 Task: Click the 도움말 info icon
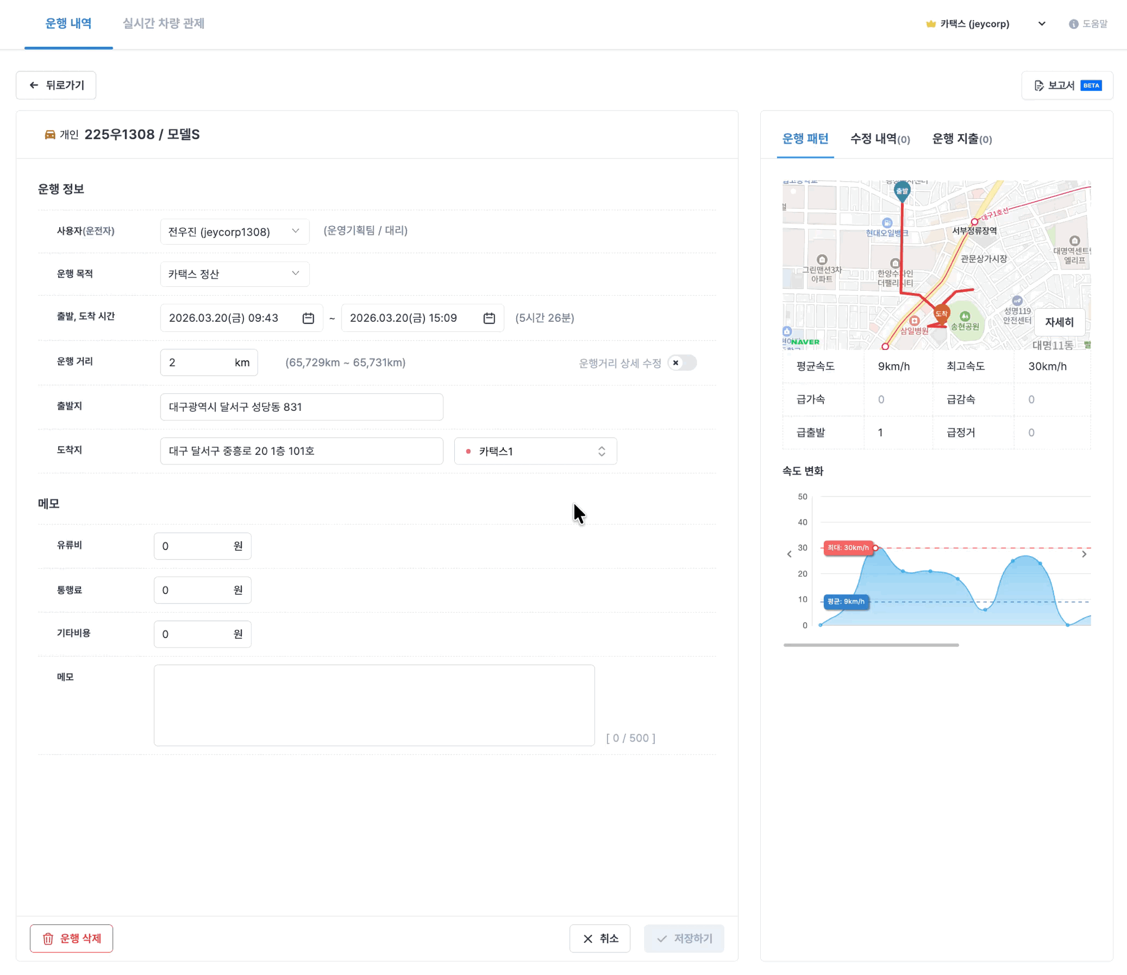[1073, 24]
